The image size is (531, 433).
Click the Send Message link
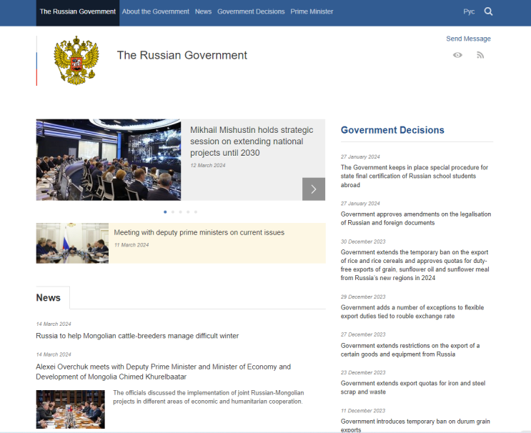point(468,39)
